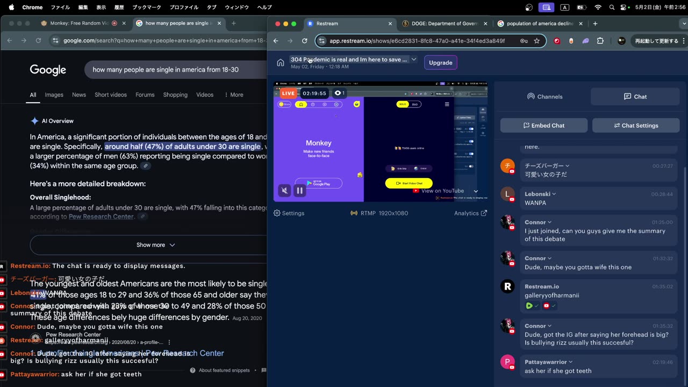Click the Google logo in back window

(x=48, y=70)
